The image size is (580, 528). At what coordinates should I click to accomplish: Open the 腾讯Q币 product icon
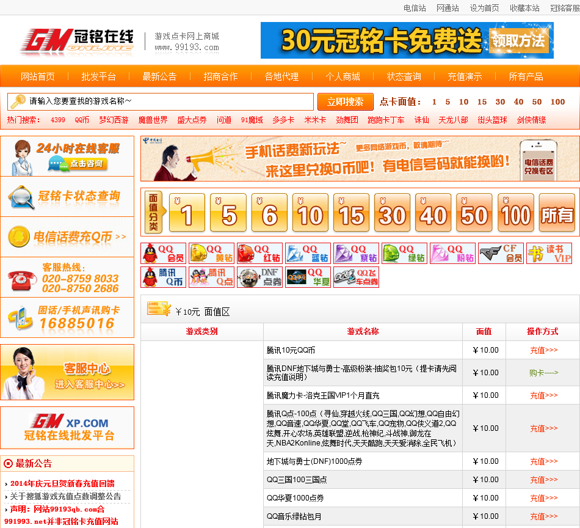[163, 277]
